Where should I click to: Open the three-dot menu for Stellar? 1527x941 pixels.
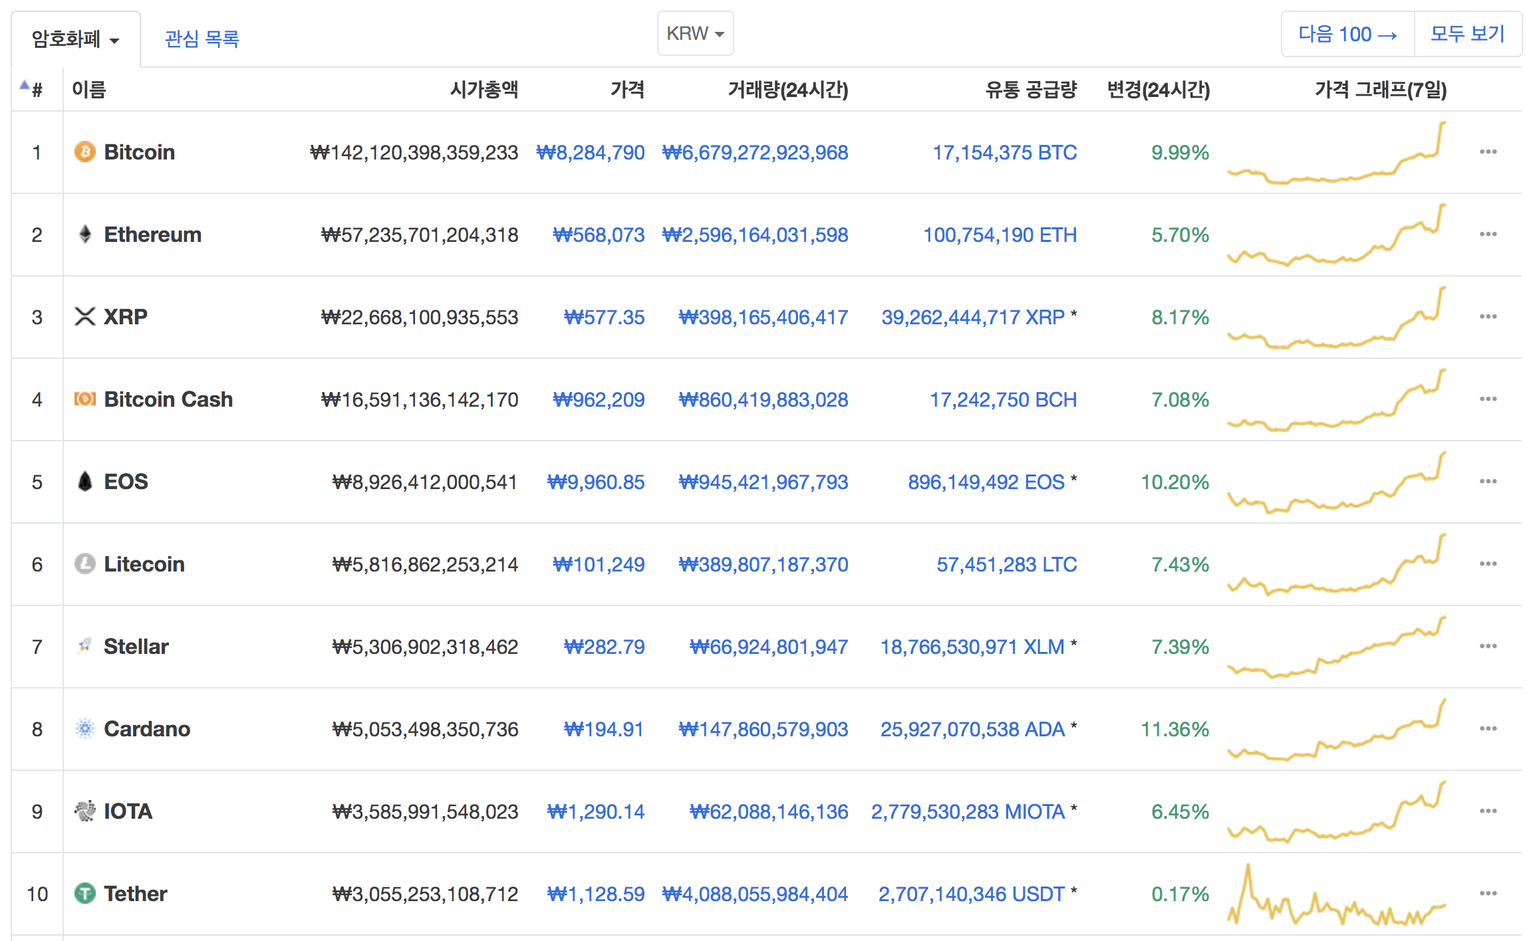click(1488, 646)
